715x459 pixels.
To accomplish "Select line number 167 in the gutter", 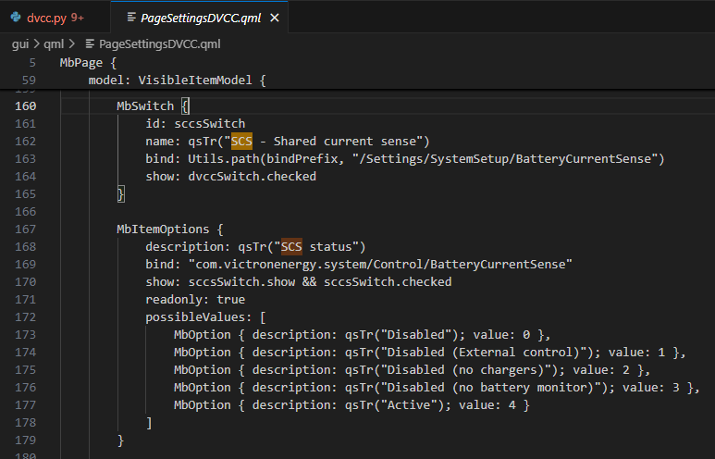I will click(x=27, y=229).
